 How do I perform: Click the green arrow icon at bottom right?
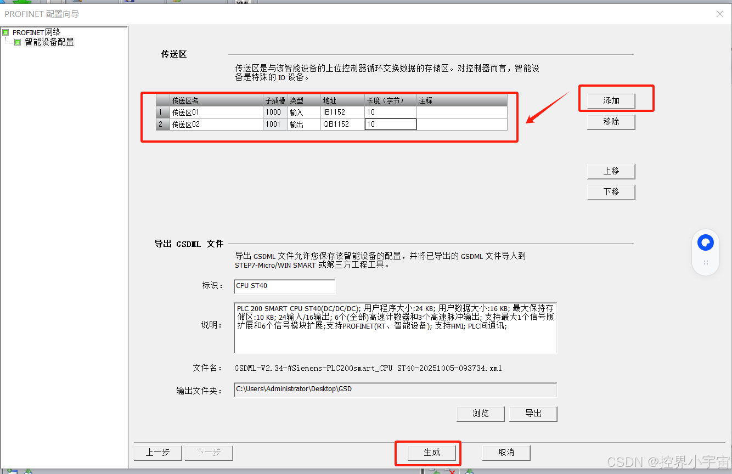[469, 471]
